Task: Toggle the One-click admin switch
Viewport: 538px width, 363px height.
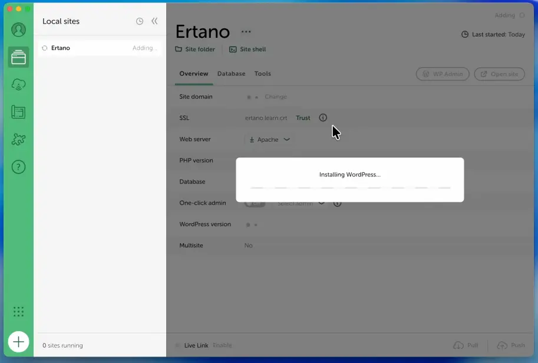Action: pyautogui.click(x=255, y=204)
